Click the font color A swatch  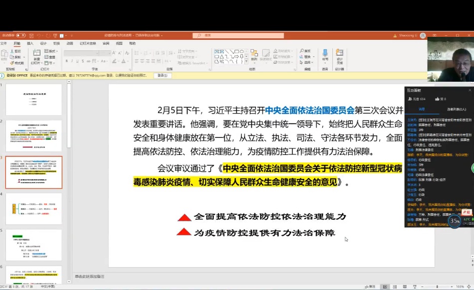(123, 61)
